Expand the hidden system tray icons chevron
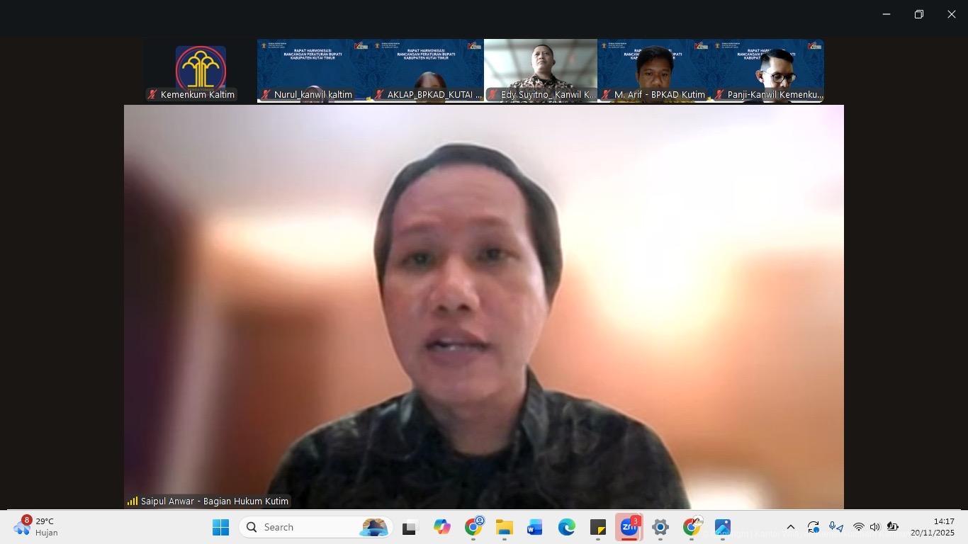Image resolution: width=968 pixels, height=544 pixels. [791, 527]
